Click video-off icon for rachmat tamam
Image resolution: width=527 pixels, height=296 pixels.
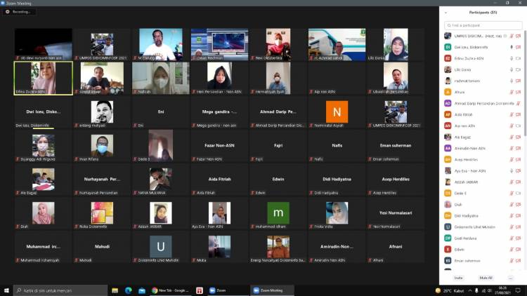[x=519, y=81]
